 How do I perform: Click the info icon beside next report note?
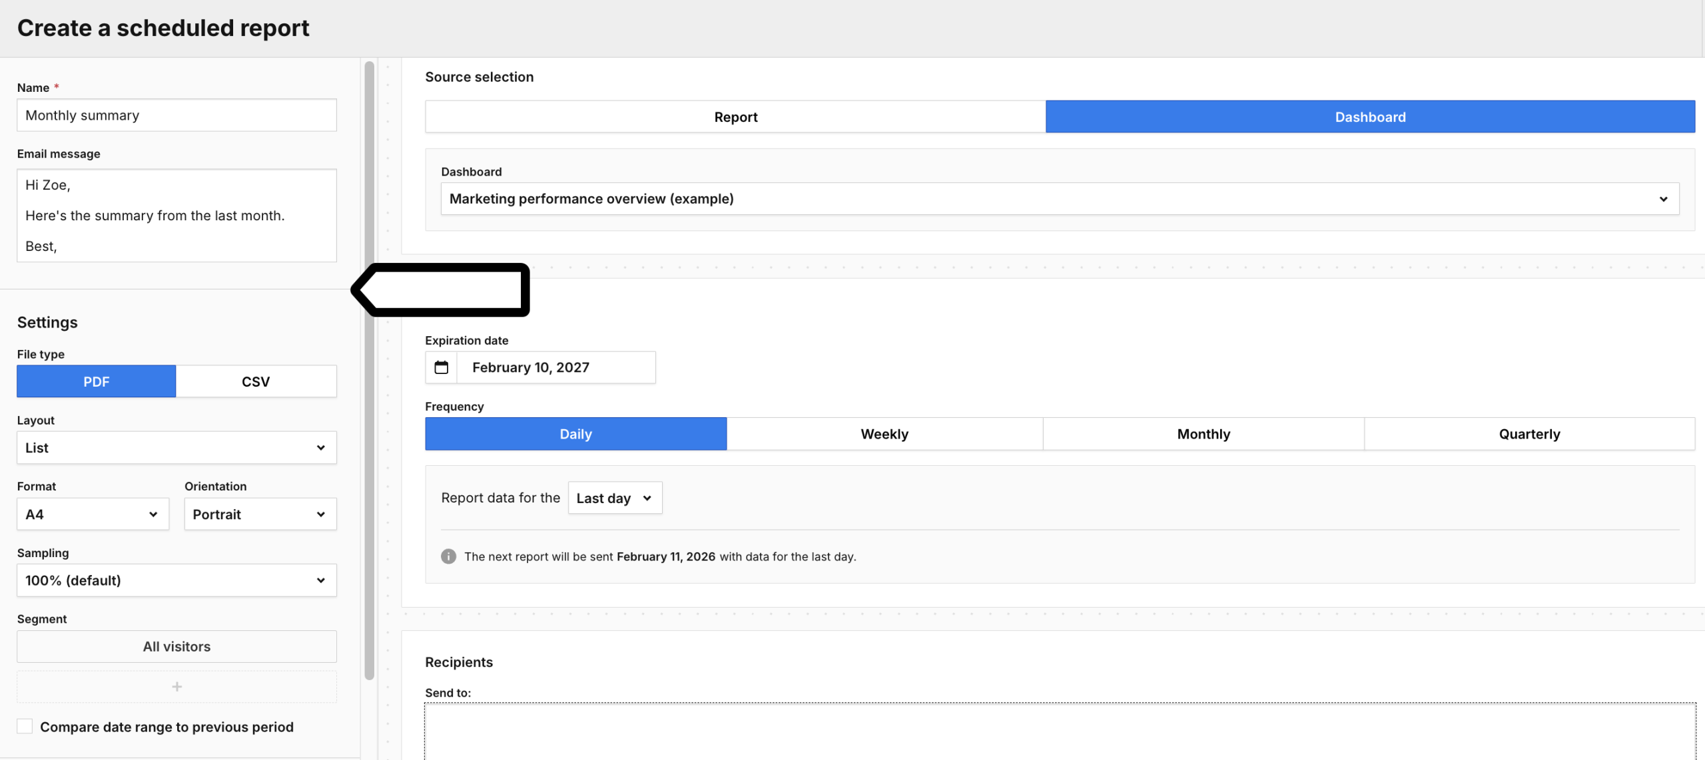click(448, 556)
